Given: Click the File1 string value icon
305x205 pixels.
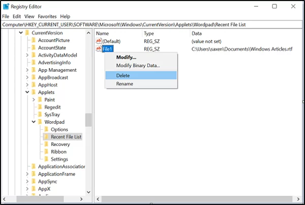Looking at the screenshot, I should pyautogui.click(x=99, y=49).
